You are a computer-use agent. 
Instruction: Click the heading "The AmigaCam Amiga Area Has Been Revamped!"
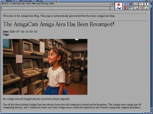point(59,24)
